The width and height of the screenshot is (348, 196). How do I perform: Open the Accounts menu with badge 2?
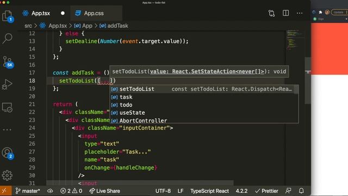8,153
